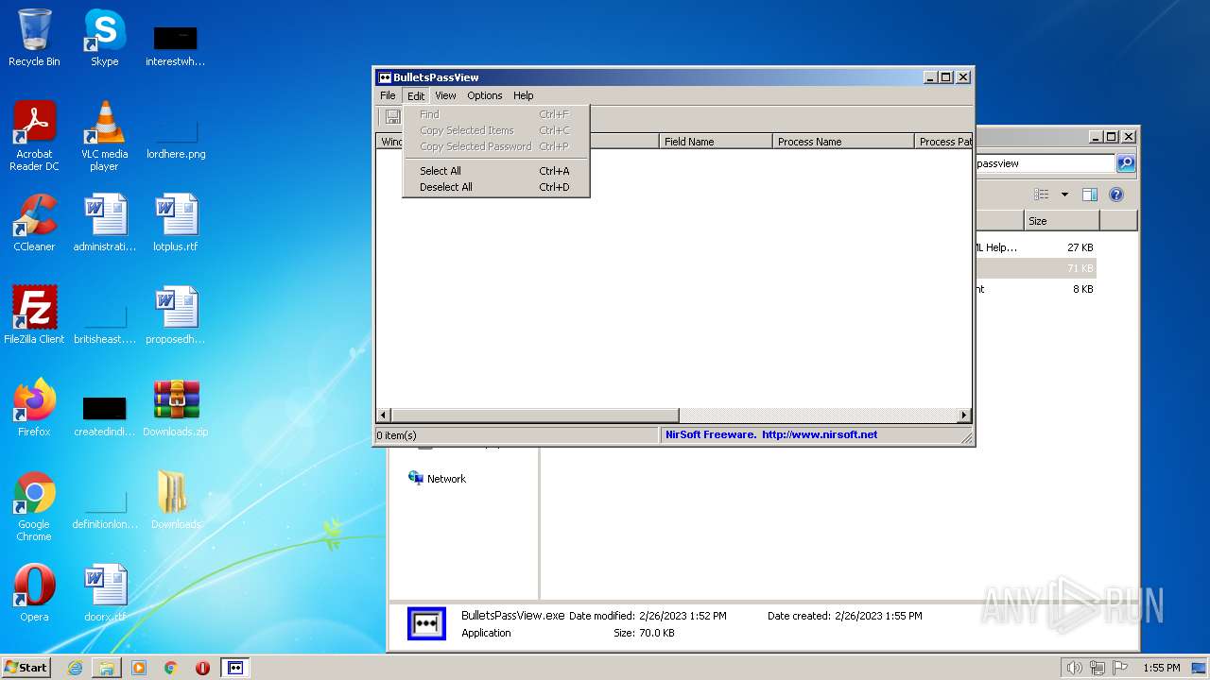This screenshot has width=1210, height=680.
Task: Sort Explorer files by Size column
Action: pyautogui.click(x=1062, y=221)
